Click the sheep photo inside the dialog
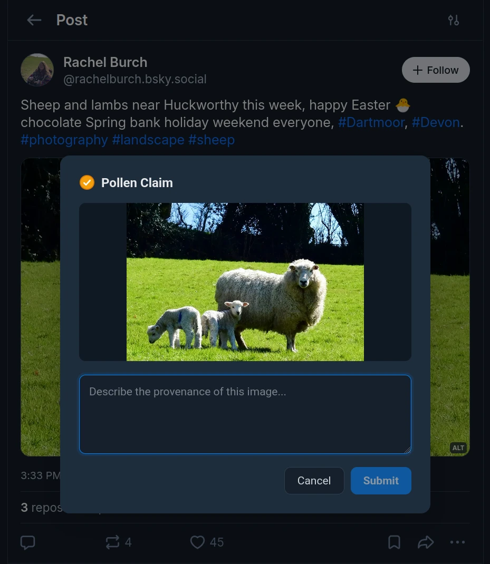Screen dimensions: 490x564 coord(245,282)
